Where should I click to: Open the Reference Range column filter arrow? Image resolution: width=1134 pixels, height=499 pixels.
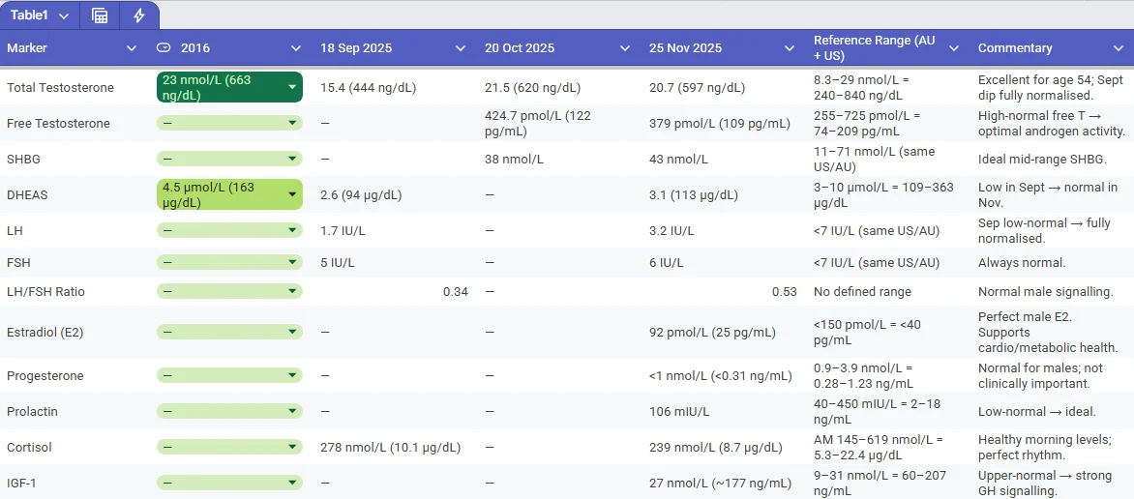click(x=954, y=48)
